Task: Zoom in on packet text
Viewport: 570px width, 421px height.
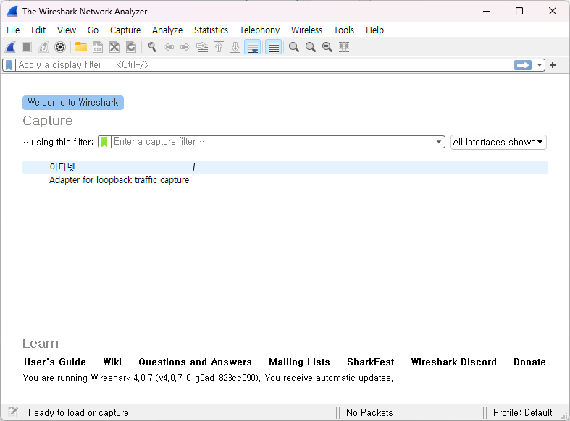Action: 294,47
